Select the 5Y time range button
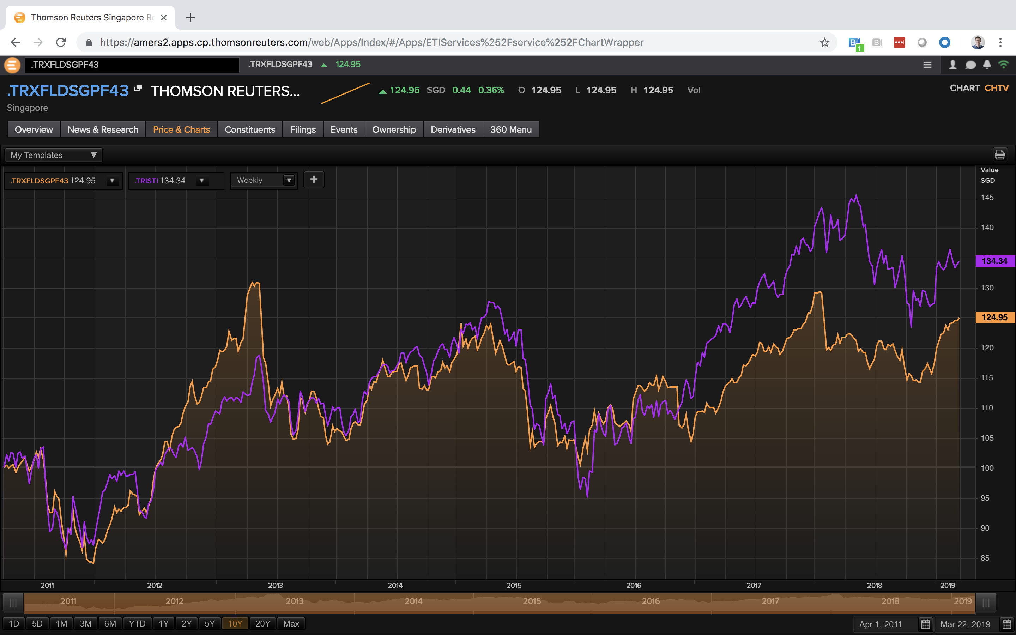The height and width of the screenshot is (635, 1016). coord(210,624)
